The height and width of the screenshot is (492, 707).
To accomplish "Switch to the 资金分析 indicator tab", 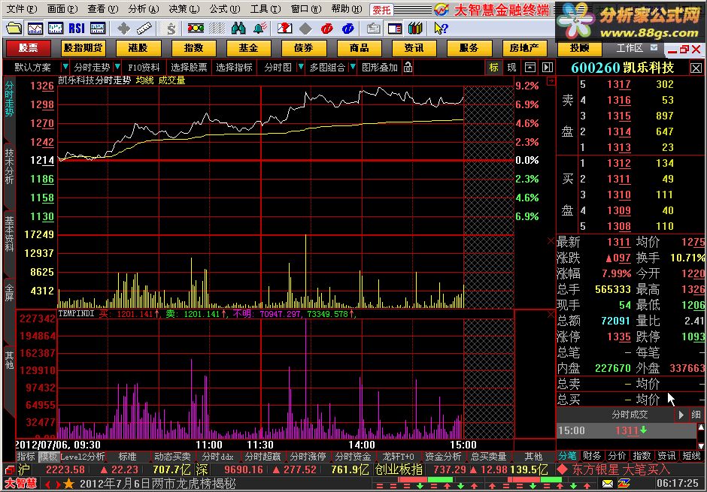I will click(443, 457).
